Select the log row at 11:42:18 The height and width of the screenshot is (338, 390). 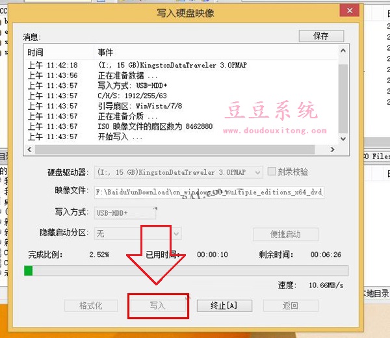coord(181,66)
